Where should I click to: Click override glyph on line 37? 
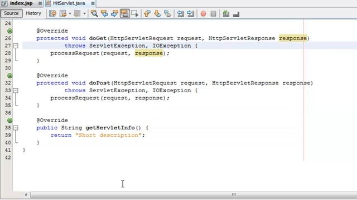10,120
